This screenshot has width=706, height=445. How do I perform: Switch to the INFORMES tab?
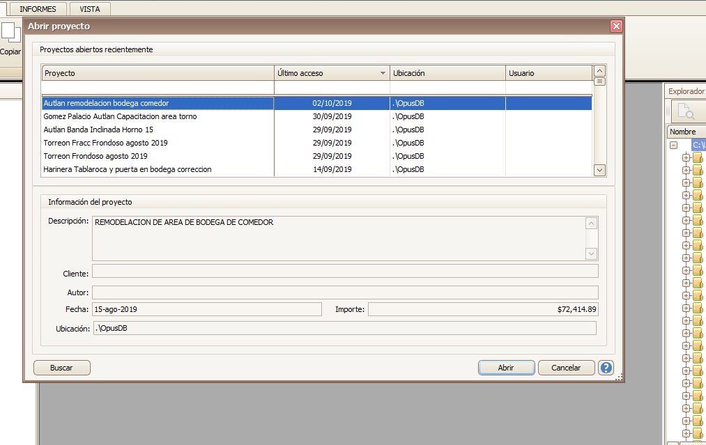(x=38, y=9)
